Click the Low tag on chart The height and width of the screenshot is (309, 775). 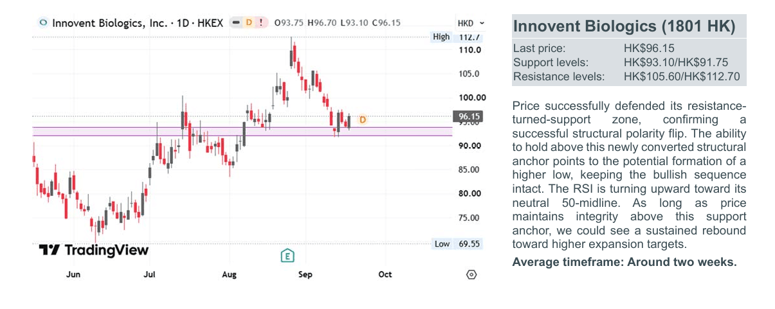click(x=442, y=243)
